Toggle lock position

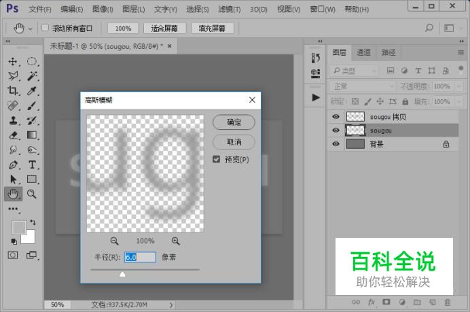[x=380, y=101]
